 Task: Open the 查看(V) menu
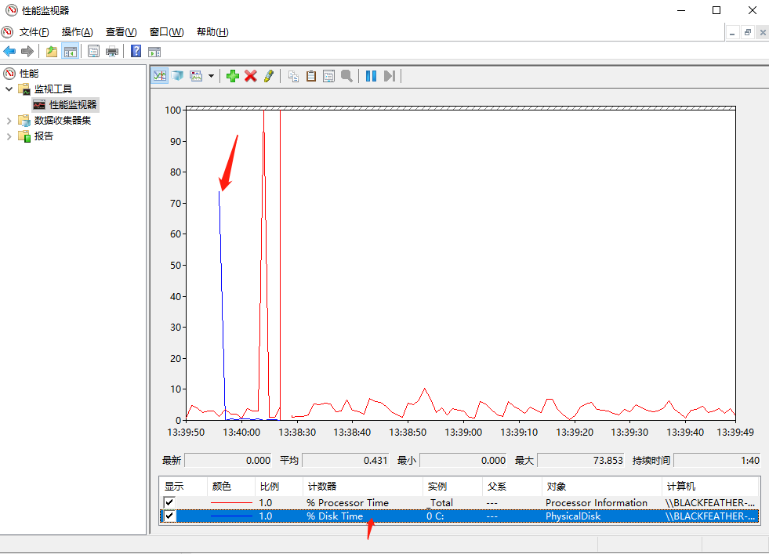(122, 32)
